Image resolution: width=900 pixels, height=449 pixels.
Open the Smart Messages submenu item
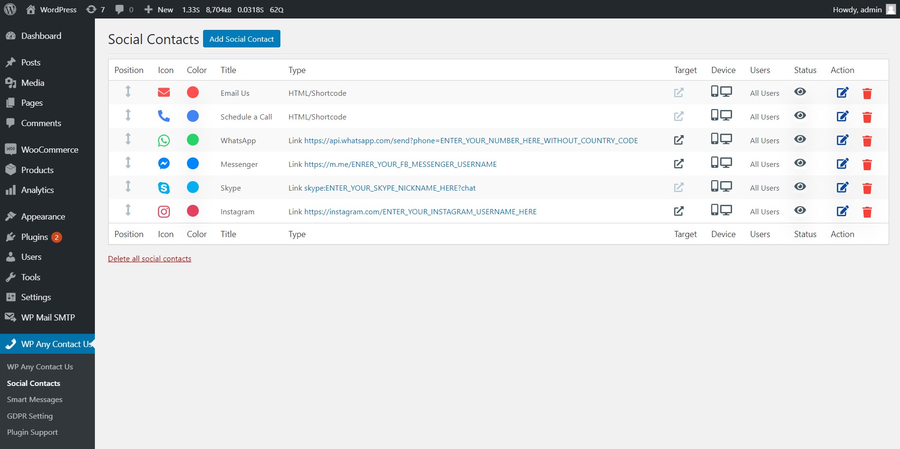(35, 400)
